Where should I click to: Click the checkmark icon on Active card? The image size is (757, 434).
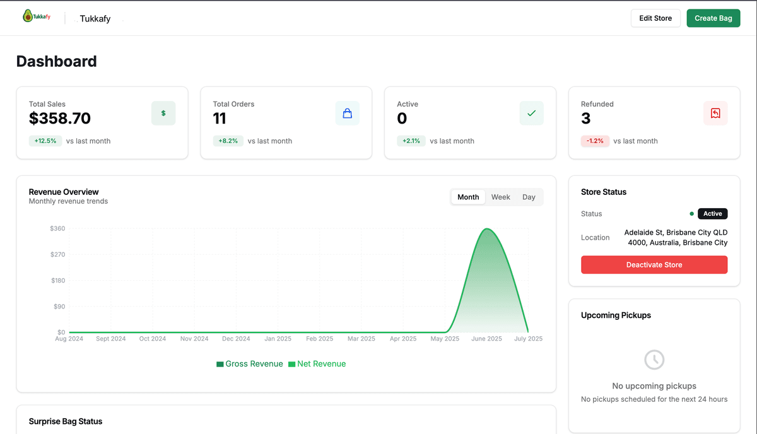(531, 113)
